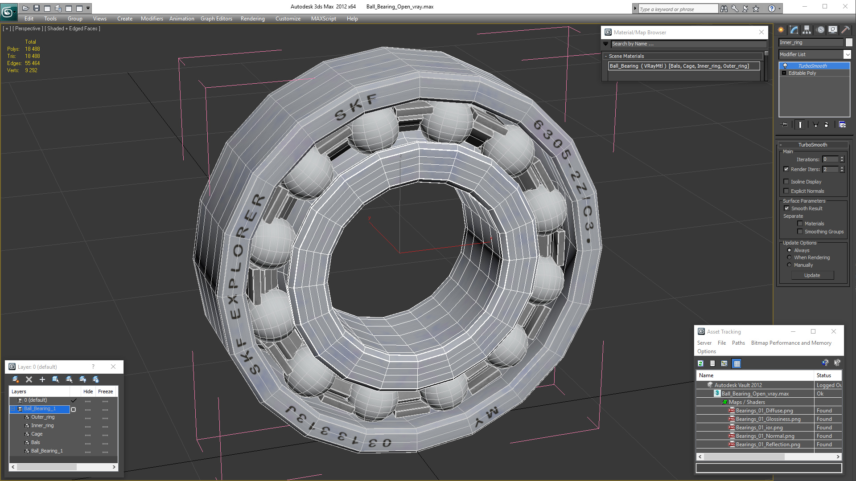Open the Create command panel tab

781,30
